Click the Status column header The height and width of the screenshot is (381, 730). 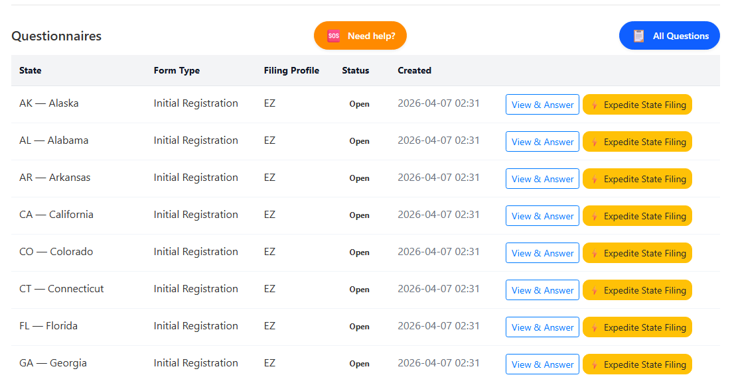356,71
